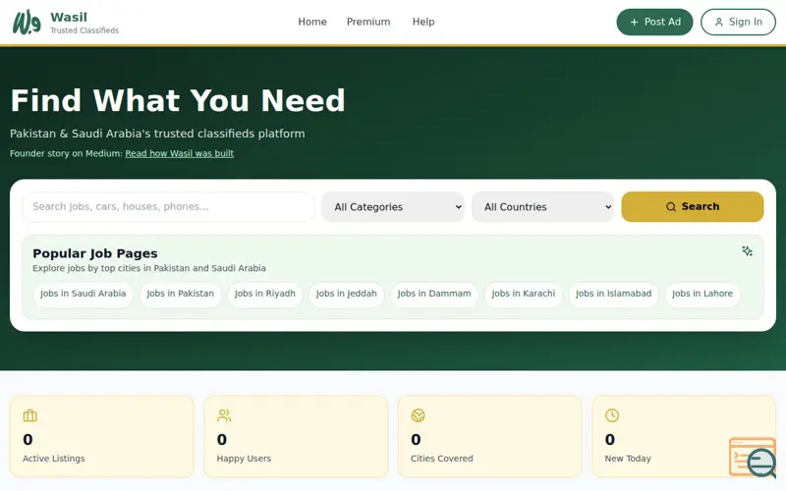Screen dimensions: 786x491
Task: Go to the Home nav item
Action: pyautogui.click(x=312, y=22)
